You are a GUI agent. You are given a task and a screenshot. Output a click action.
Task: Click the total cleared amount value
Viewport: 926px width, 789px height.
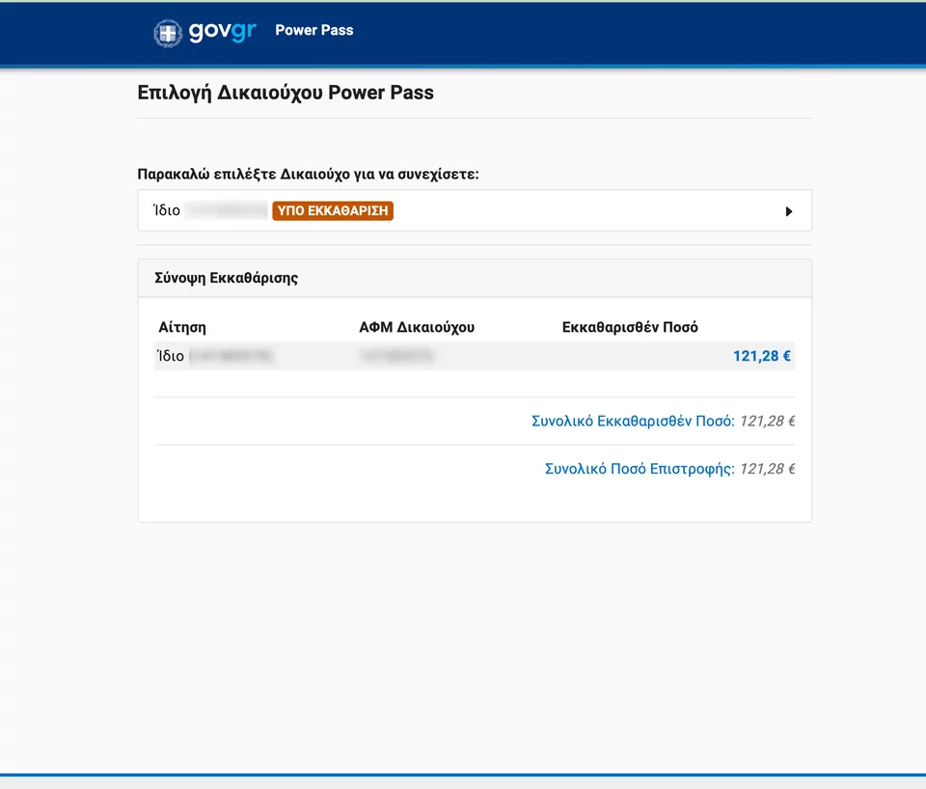tap(767, 422)
